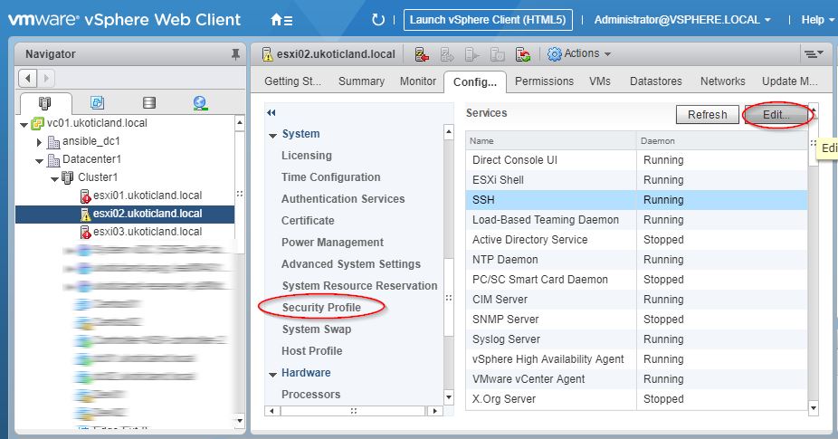Select the NTP Daemon service row
The image size is (838, 439).
636,260
